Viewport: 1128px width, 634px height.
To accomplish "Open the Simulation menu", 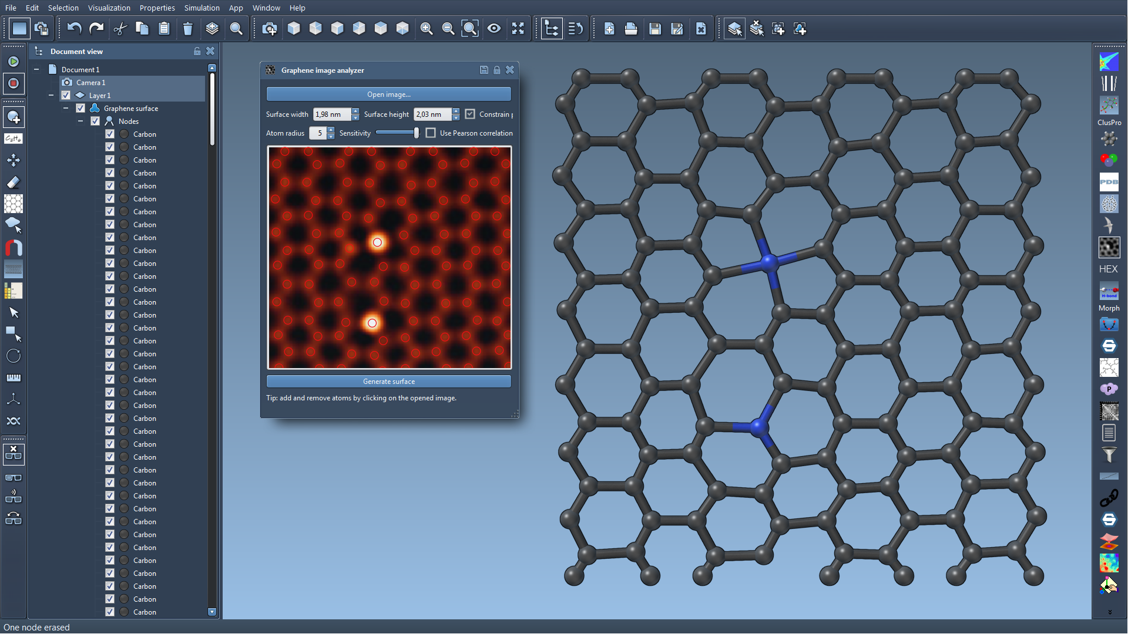I will point(202,8).
